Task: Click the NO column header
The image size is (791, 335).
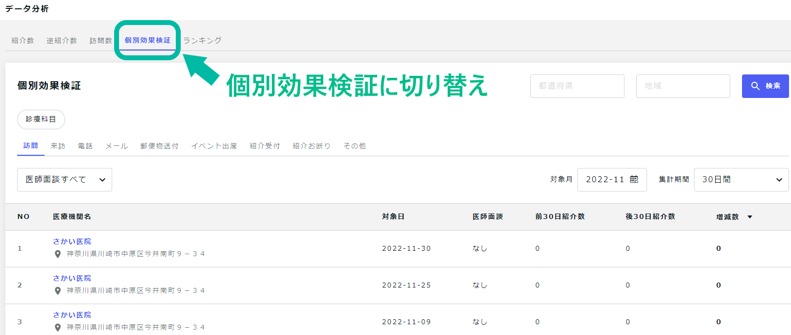Action: (24, 216)
